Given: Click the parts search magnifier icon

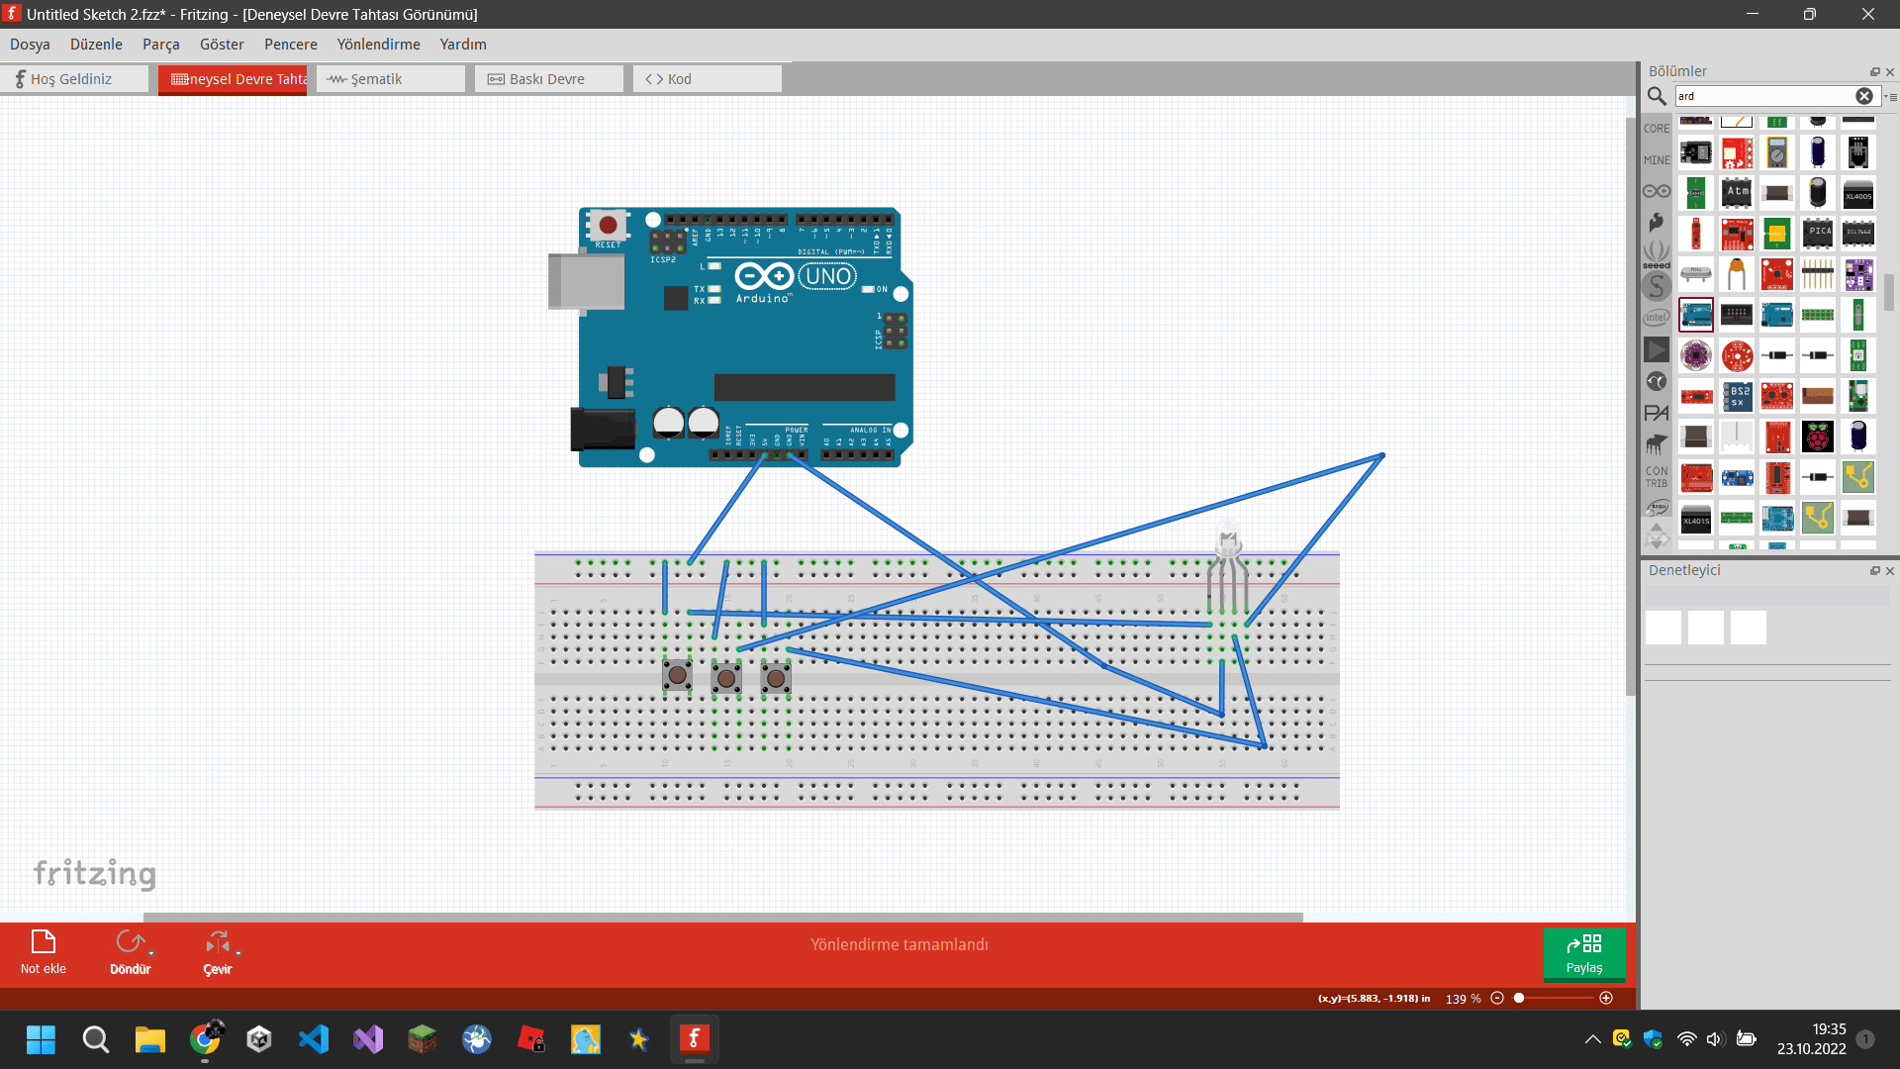Looking at the screenshot, I should [x=1657, y=96].
